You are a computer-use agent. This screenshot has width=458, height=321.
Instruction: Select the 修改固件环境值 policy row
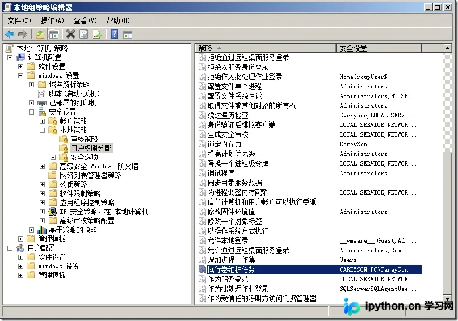click(x=309, y=212)
